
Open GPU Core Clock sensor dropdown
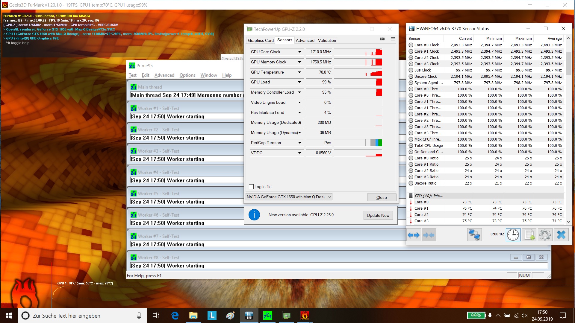tap(299, 52)
